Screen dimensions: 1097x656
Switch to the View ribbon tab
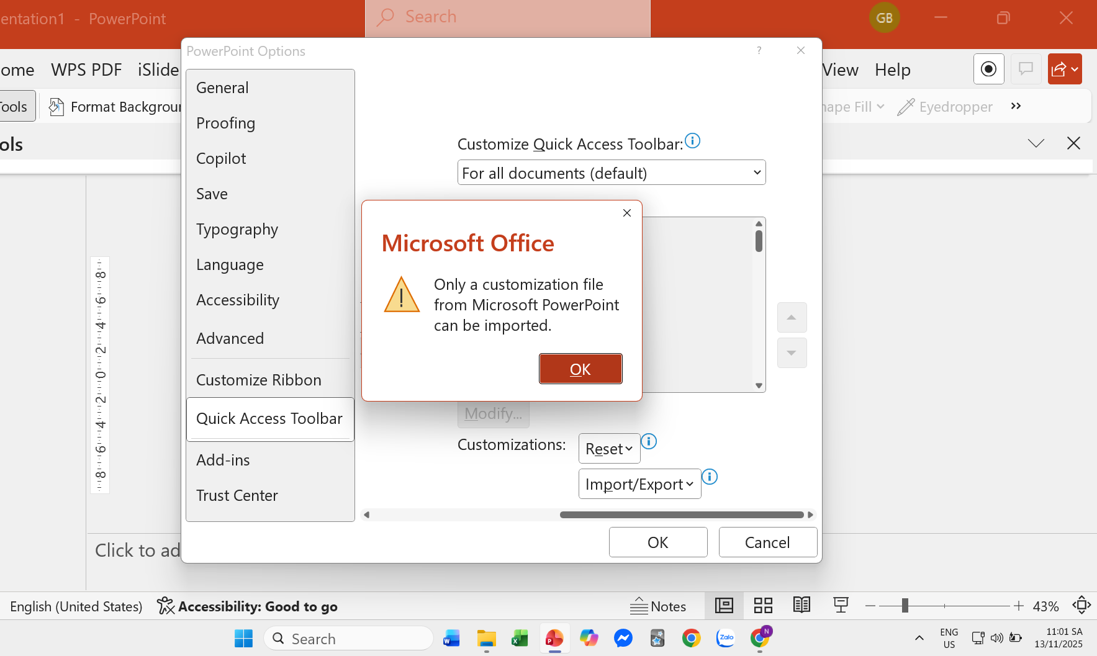841,70
